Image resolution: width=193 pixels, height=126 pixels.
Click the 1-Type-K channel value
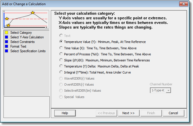(x=158, y=90)
